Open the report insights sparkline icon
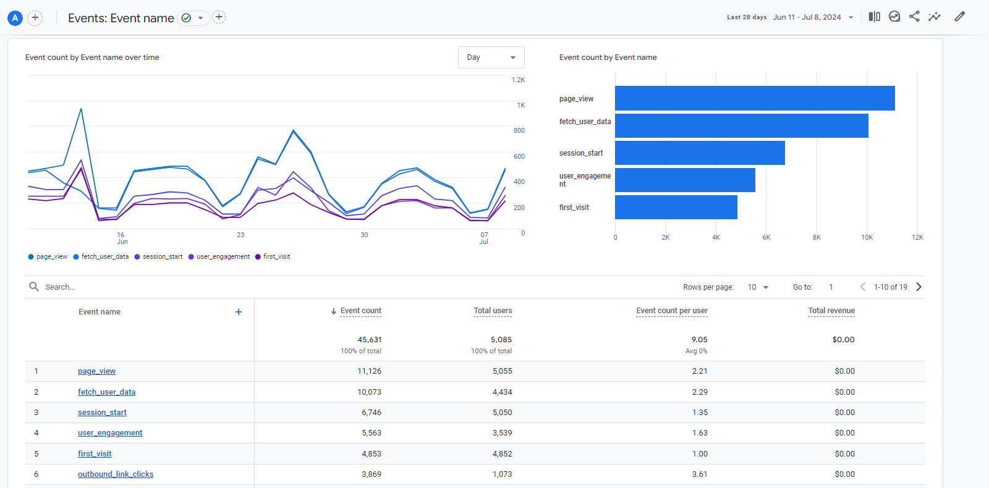This screenshot has width=989, height=488. click(x=935, y=17)
